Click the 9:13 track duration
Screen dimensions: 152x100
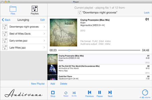pyautogui.click(x=148, y=68)
